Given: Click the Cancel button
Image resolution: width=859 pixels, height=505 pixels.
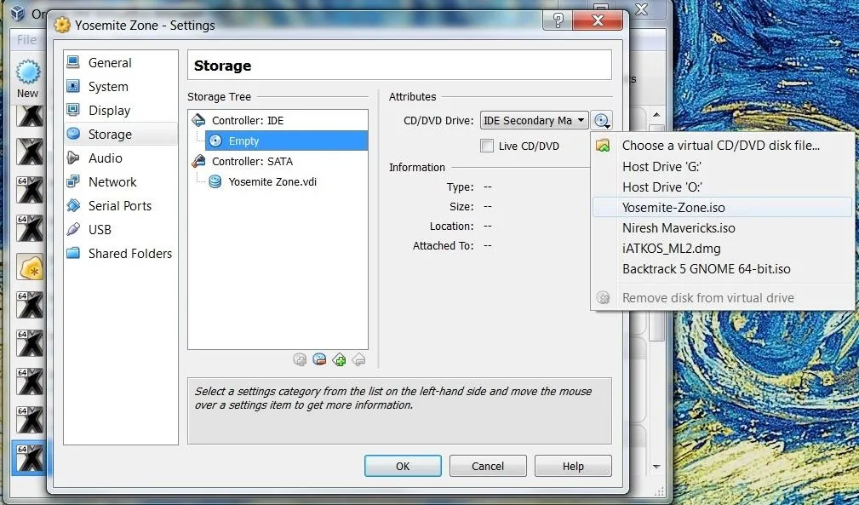Looking at the screenshot, I should (x=488, y=466).
